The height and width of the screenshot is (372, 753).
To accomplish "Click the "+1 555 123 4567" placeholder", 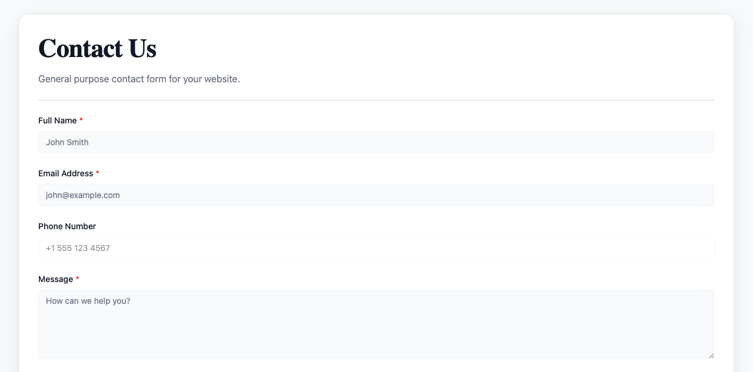I will pyautogui.click(x=78, y=248).
